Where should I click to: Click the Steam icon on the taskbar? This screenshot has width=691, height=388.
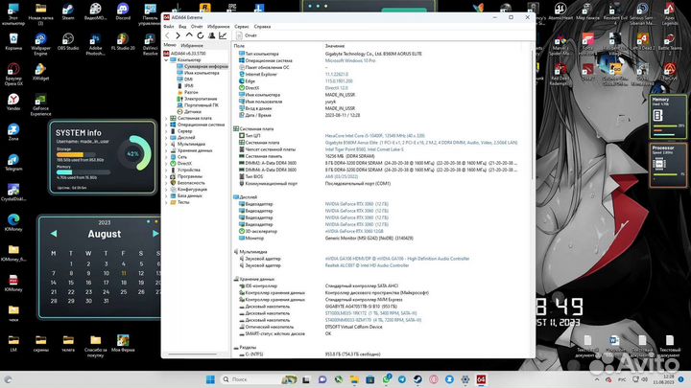417,379
